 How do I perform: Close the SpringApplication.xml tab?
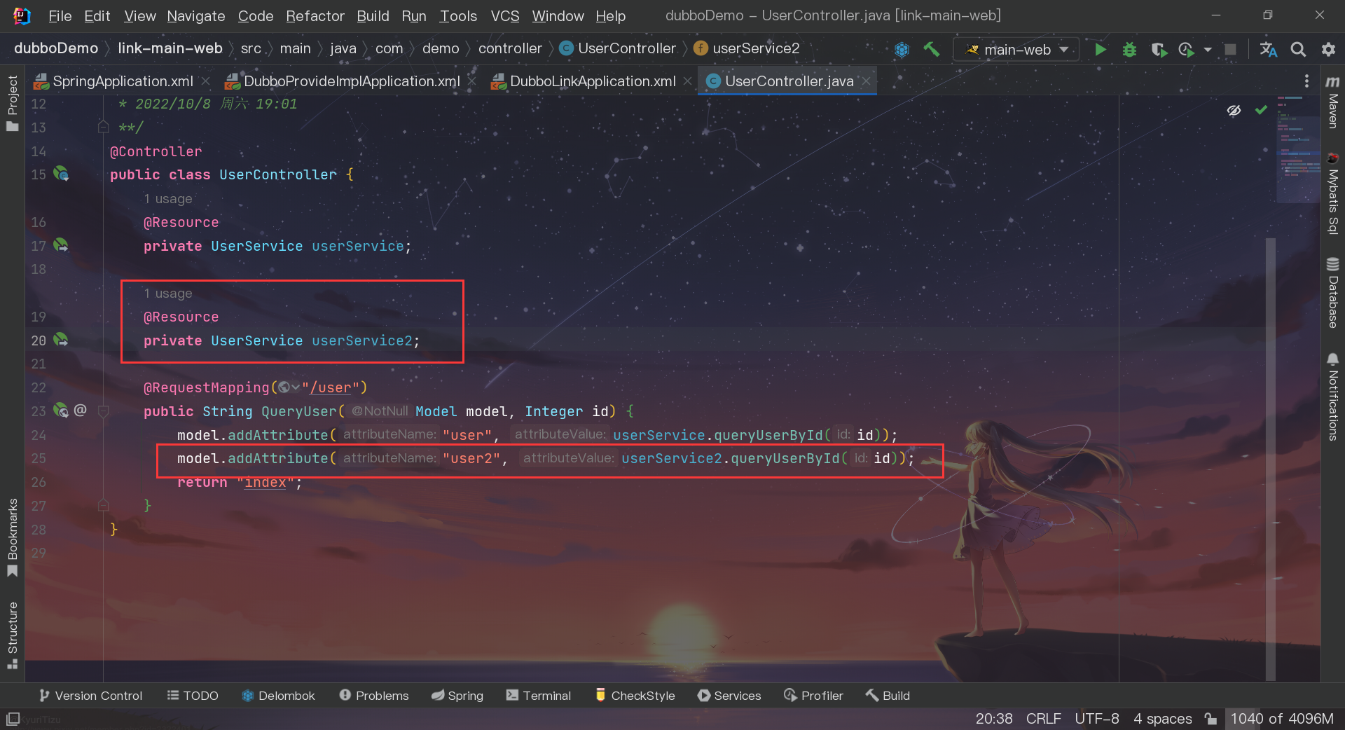click(206, 81)
